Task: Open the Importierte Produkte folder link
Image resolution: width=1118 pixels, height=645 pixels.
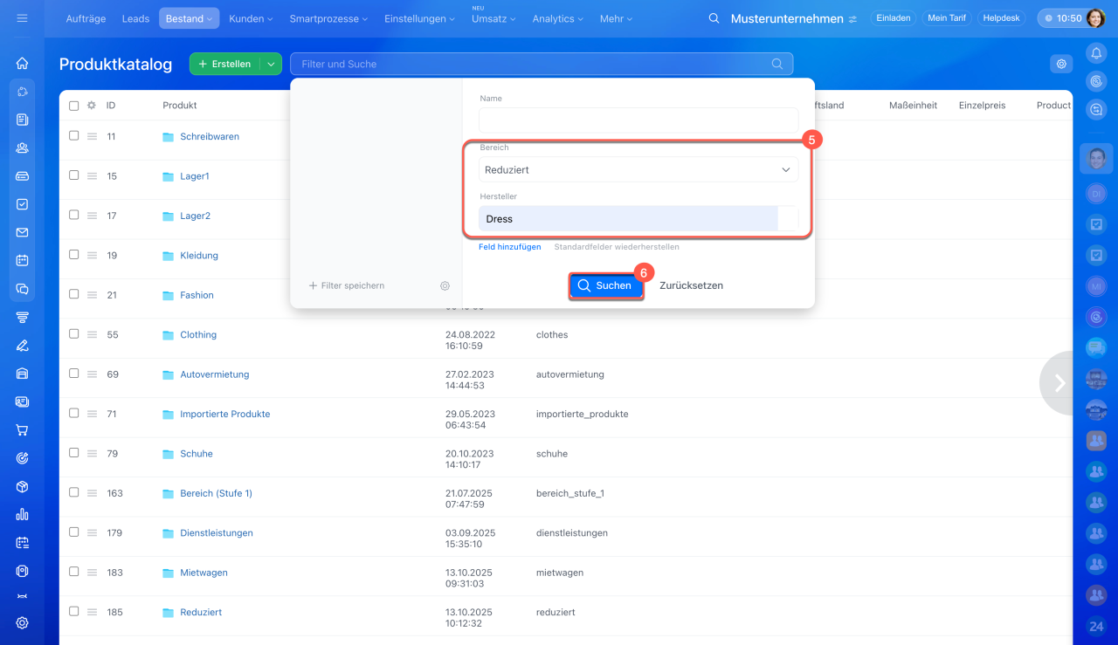Action: coord(225,414)
